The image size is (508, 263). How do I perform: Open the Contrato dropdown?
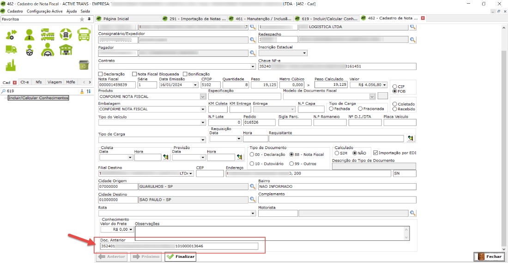253,66
